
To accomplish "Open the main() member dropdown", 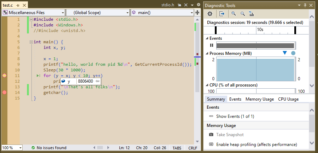I will pyautogui.click(x=192, y=13).
